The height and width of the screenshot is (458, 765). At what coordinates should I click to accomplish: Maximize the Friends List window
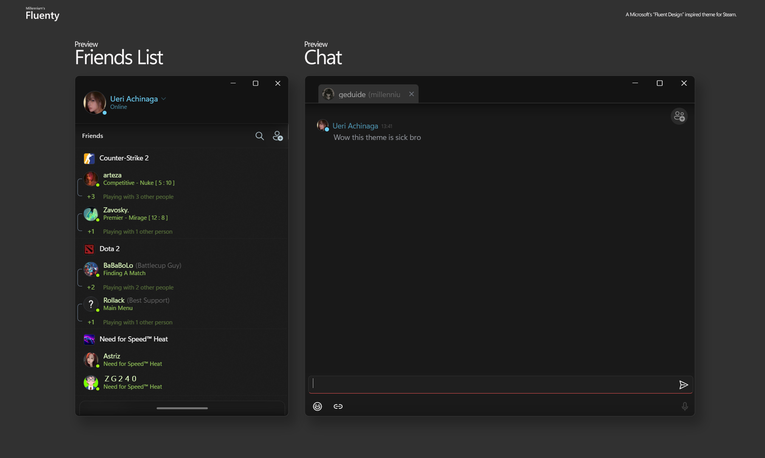pos(256,83)
